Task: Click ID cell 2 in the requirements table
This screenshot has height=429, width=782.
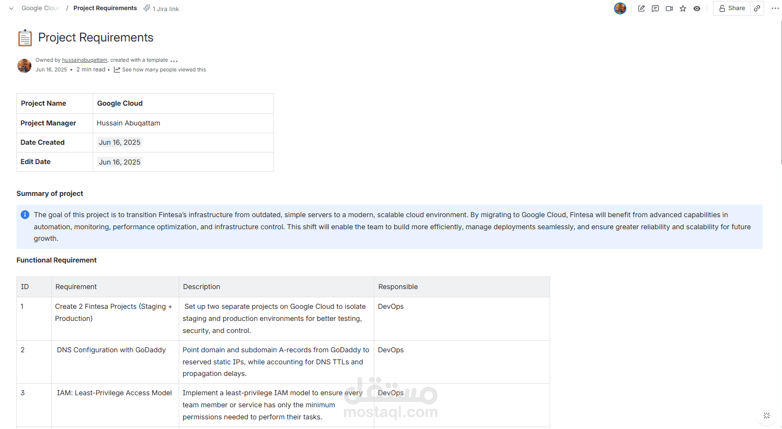Action: pyautogui.click(x=34, y=362)
